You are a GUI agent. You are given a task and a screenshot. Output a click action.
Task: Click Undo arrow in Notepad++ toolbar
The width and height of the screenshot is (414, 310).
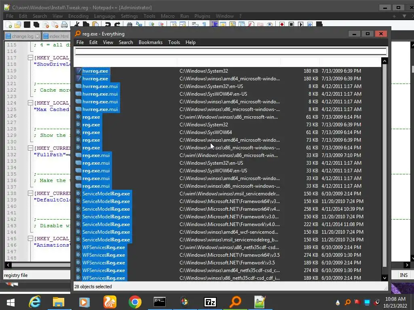(x=108, y=24)
